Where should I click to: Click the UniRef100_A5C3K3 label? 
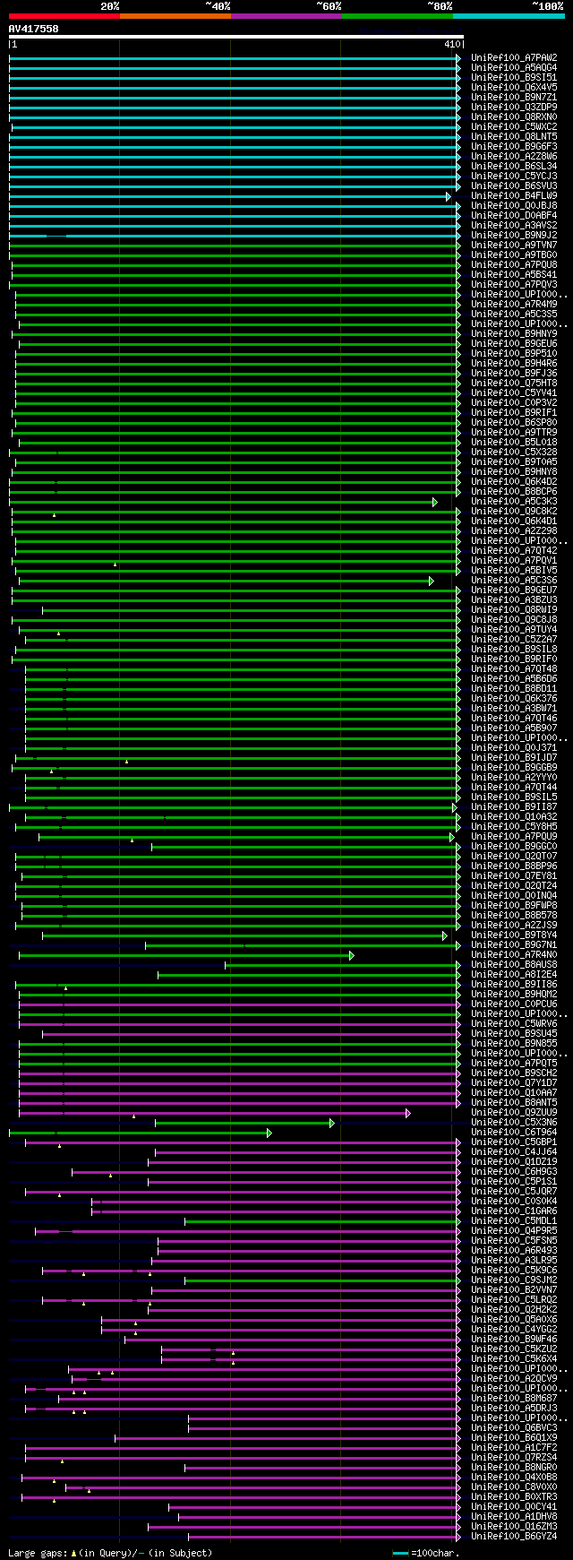(x=514, y=502)
